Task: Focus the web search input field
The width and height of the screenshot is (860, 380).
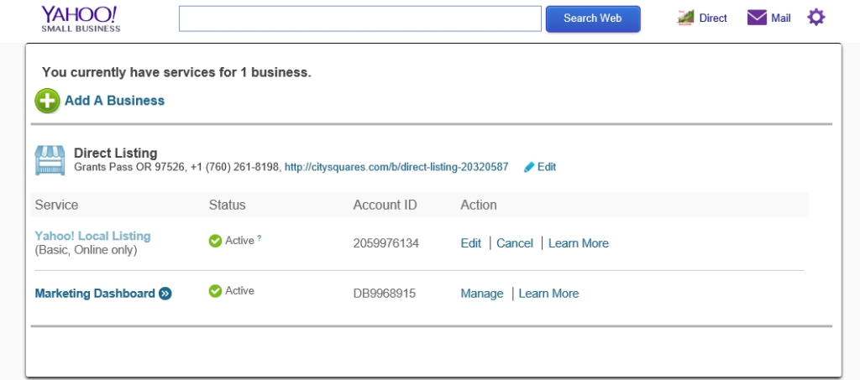Action: tap(359, 18)
